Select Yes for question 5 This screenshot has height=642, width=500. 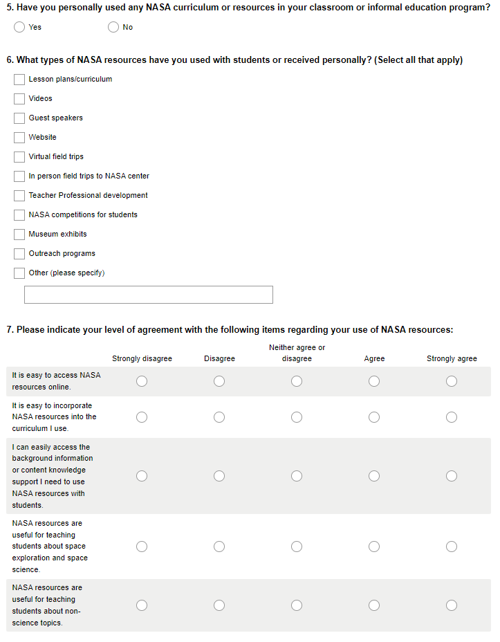coord(19,27)
